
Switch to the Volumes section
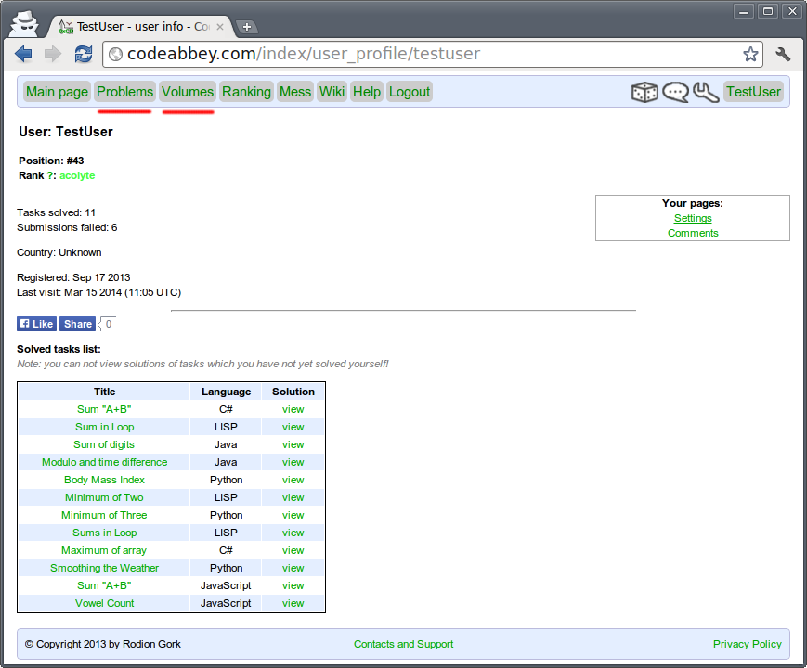pos(187,92)
